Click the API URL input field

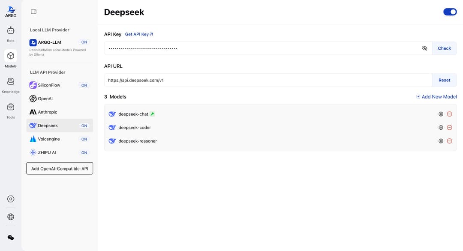click(268, 80)
